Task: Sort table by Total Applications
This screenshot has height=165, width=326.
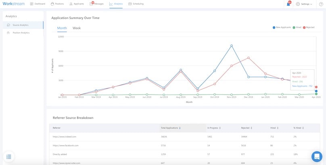Action: pos(170,128)
